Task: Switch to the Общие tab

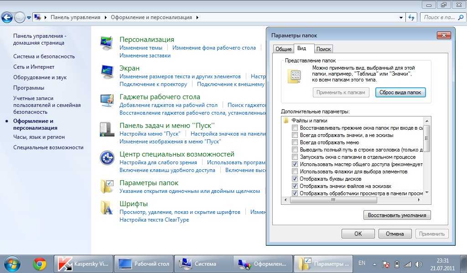Action: pyautogui.click(x=283, y=49)
